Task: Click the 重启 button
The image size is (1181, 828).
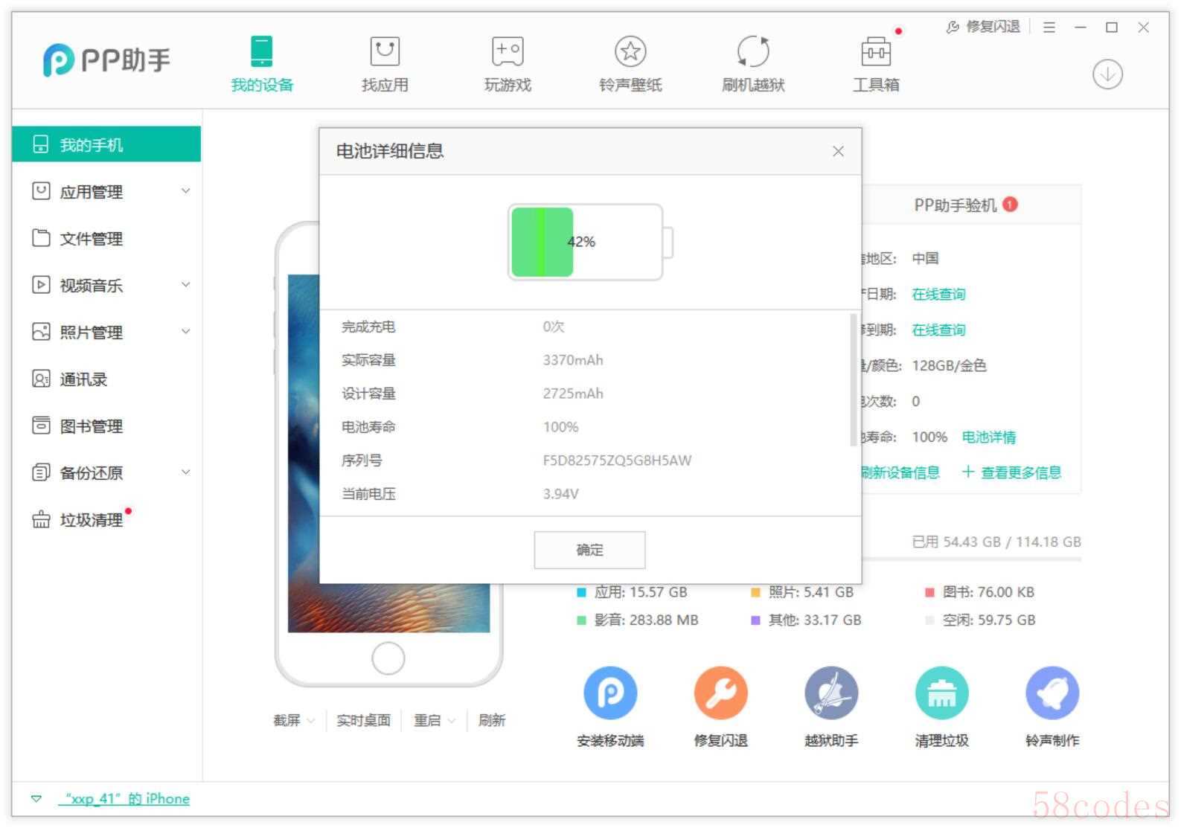Action: pyautogui.click(x=427, y=720)
